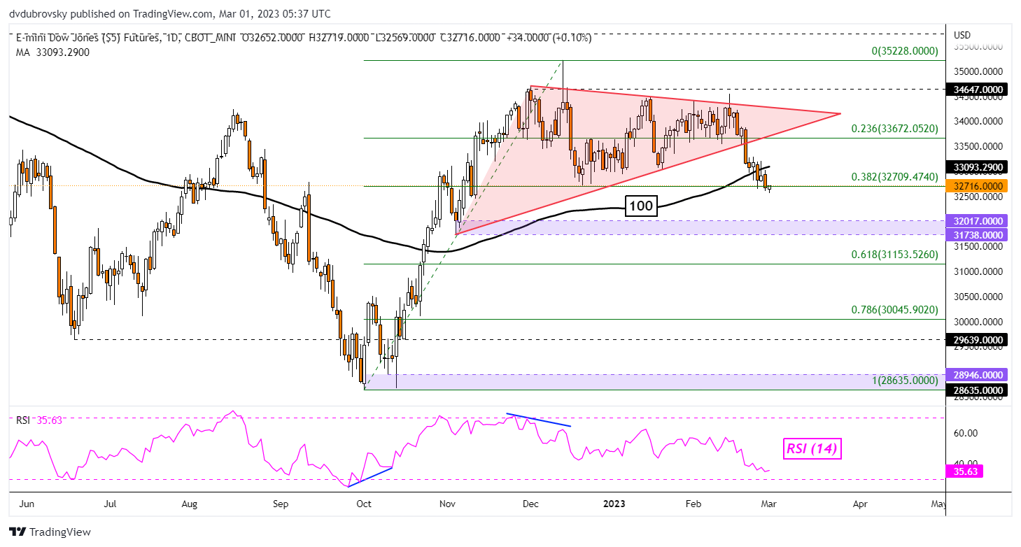Click the boxed 100 moving average annotation
This screenshot has width=1021, height=547.
[640, 206]
